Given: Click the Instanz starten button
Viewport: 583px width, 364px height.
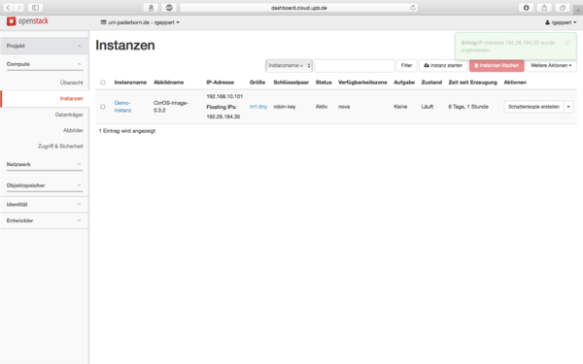Looking at the screenshot, I should (x=443, y=65).
